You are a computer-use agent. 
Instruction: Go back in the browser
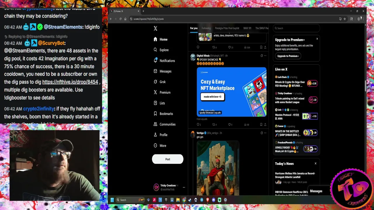pyautogui.click(x=111, y=19)
